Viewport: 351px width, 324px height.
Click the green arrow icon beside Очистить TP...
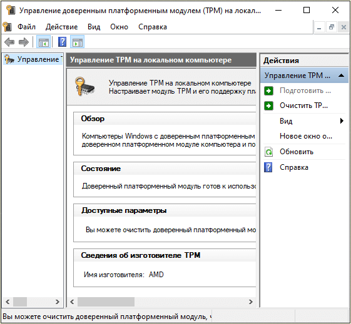coord(268,106)
